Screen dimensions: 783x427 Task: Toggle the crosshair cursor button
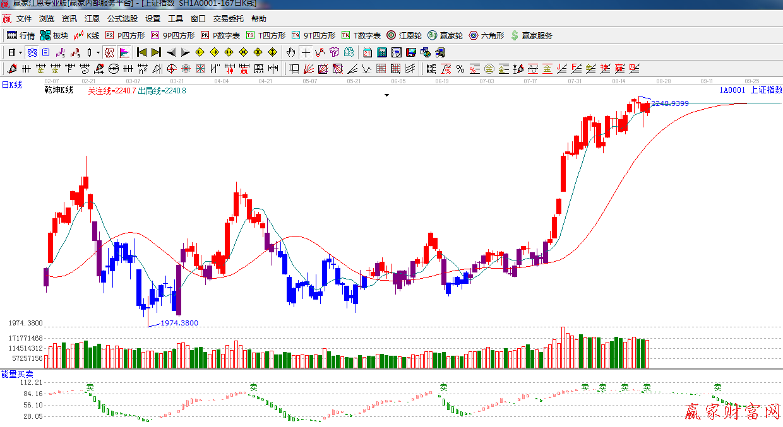click(306, 52)
